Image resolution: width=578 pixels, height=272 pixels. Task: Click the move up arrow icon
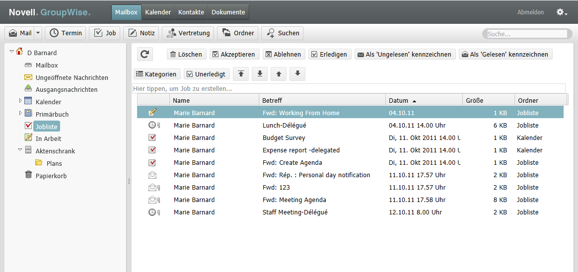[279, 74]
